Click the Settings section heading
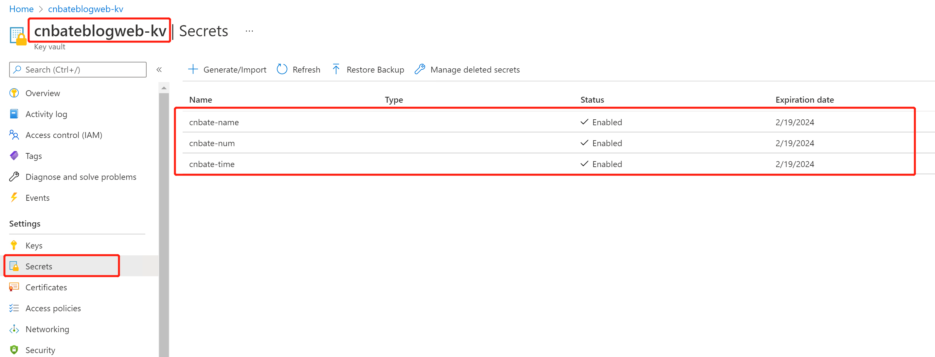This screenshot has height=357, width=935. pyautogui.click(x=25, y=224)
